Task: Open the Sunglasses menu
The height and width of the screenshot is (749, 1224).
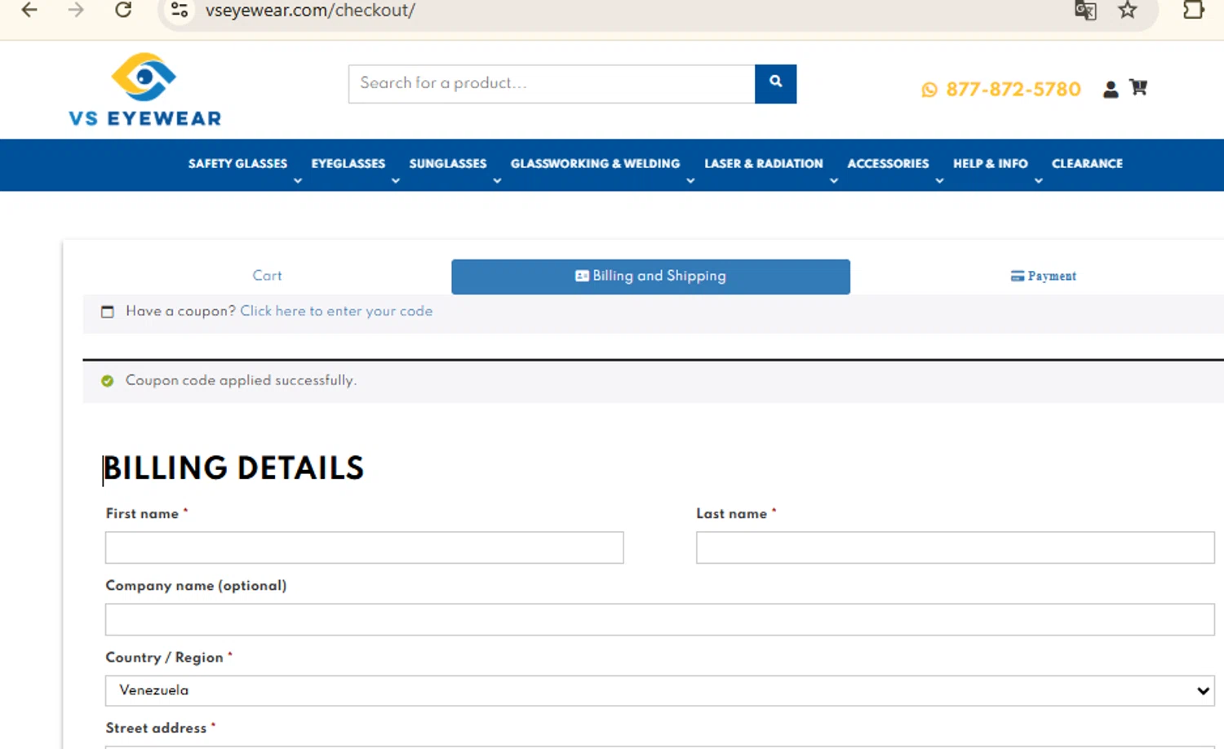Action: pyautogui.click(x=447, y=163)
